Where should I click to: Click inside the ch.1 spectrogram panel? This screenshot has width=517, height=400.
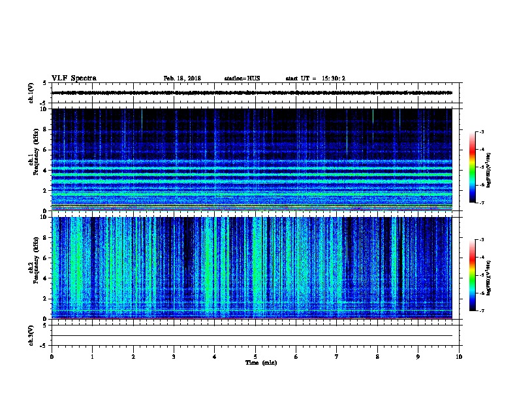click(252, 159)
